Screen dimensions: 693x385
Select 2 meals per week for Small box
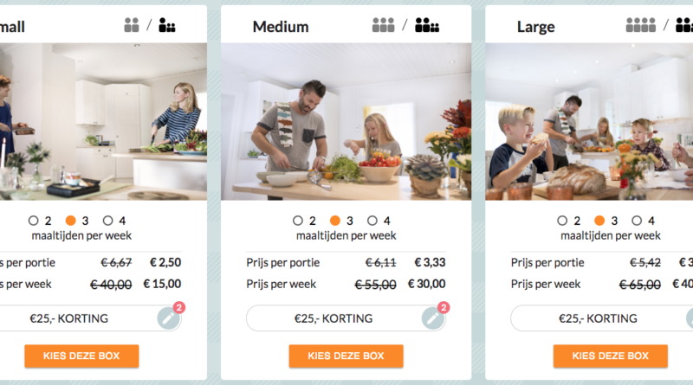34,221
